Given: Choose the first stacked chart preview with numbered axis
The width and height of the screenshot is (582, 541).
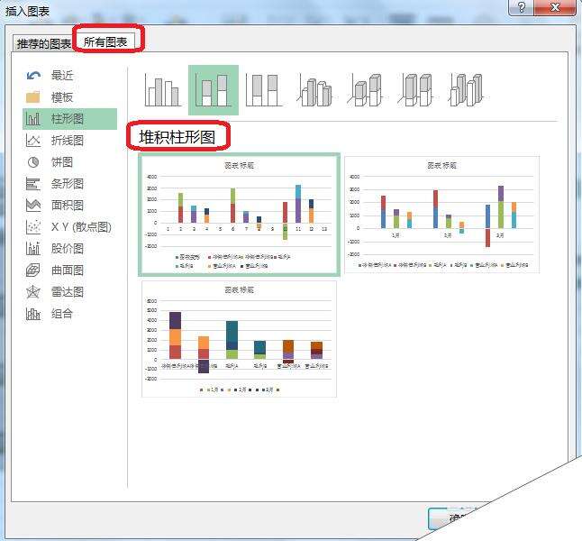Looking at the screenshot, I should pos(239,215).
